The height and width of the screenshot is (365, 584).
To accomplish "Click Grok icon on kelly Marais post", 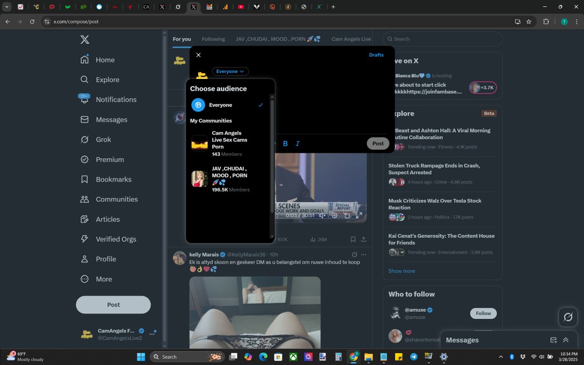I will (354, 255).
